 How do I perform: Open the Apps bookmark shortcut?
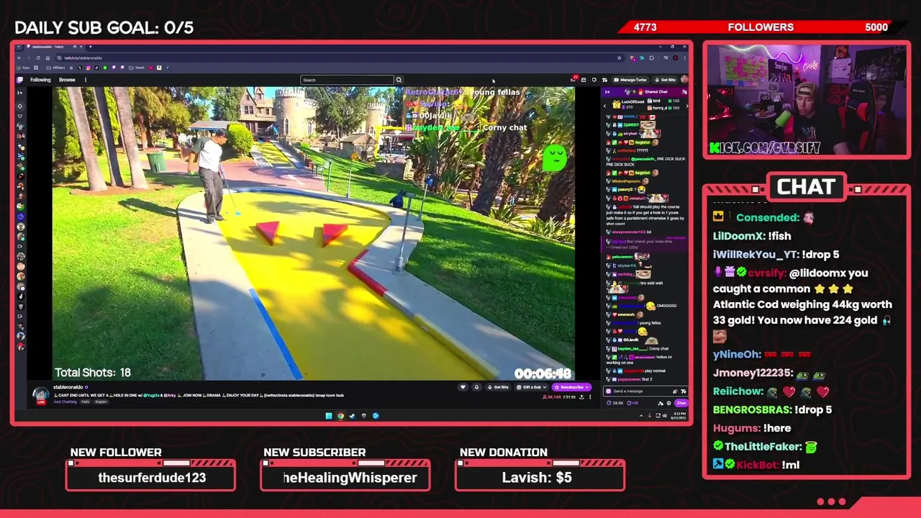23,68
